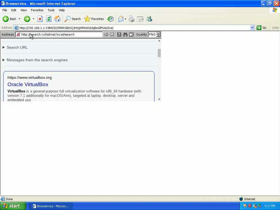Refresh the page with the green arrows icon

tap(49, 19)
